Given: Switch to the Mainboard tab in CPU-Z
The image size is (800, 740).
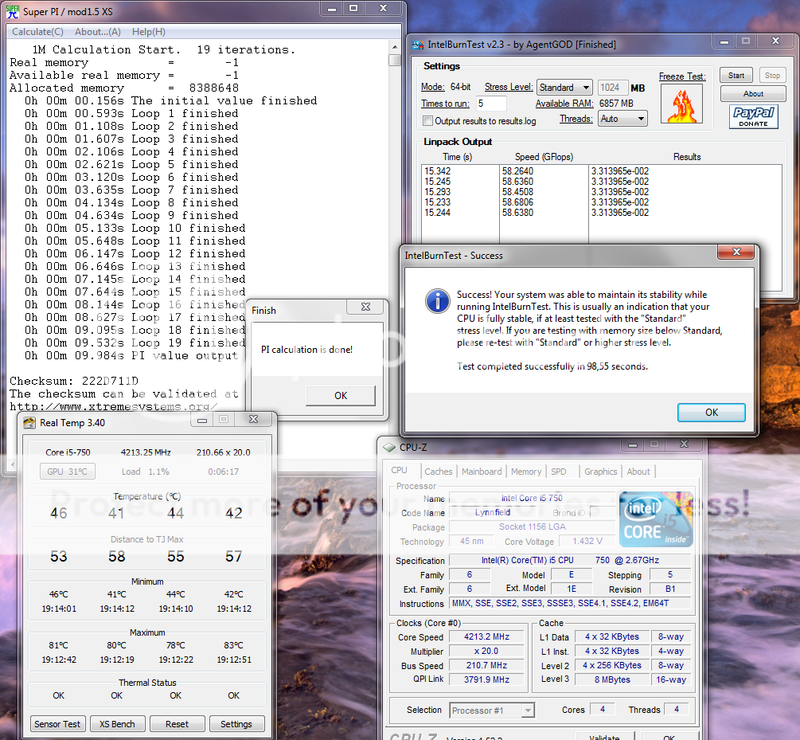Looking at the screenshot, I should point(482,472).
